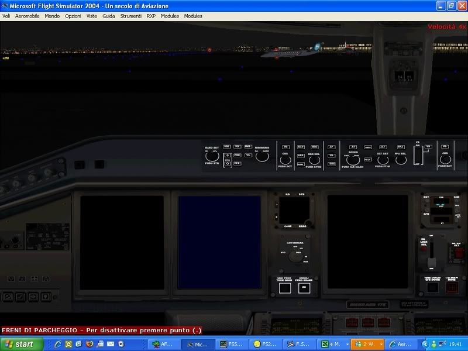468x351 pixels.
Task: Toggle the NAV mode button
Action: tap(301, 147)
